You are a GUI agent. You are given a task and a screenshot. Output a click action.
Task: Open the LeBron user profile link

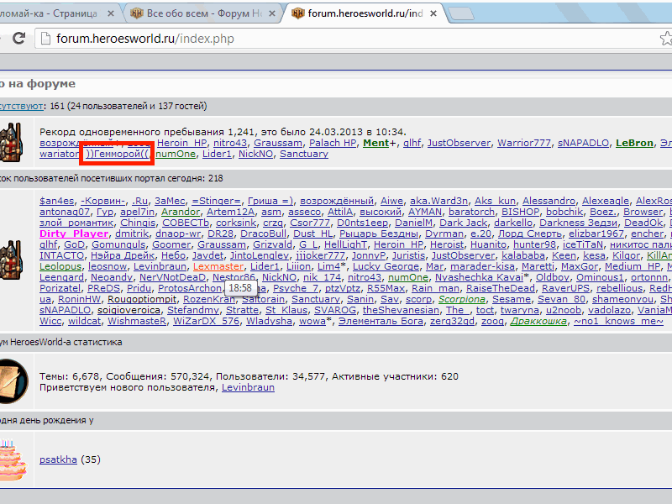(x=634, y=143)
